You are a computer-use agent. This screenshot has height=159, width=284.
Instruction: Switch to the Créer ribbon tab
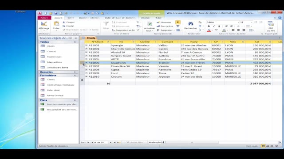(x=71, y=18)
